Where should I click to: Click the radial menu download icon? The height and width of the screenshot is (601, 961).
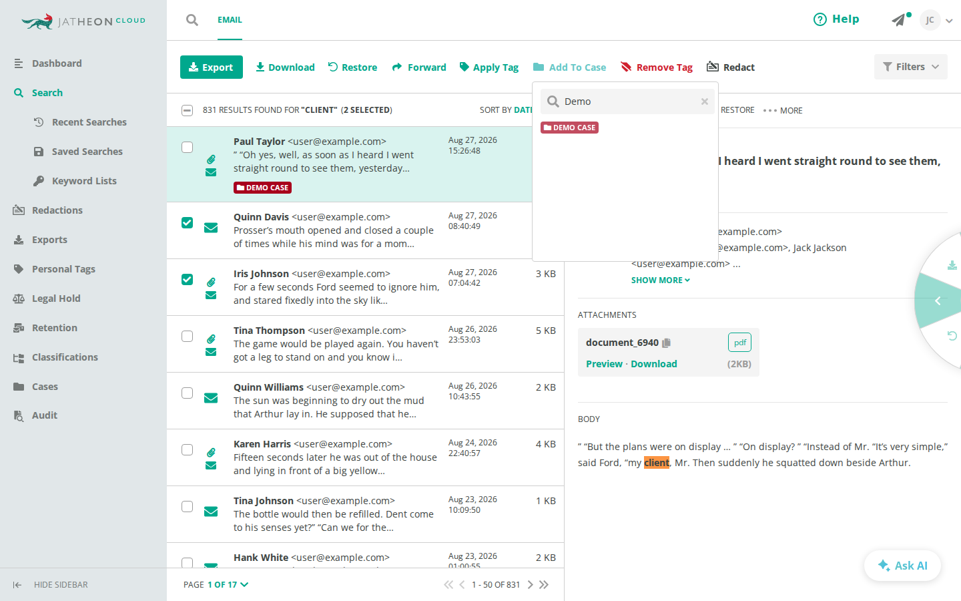[952, 265]
